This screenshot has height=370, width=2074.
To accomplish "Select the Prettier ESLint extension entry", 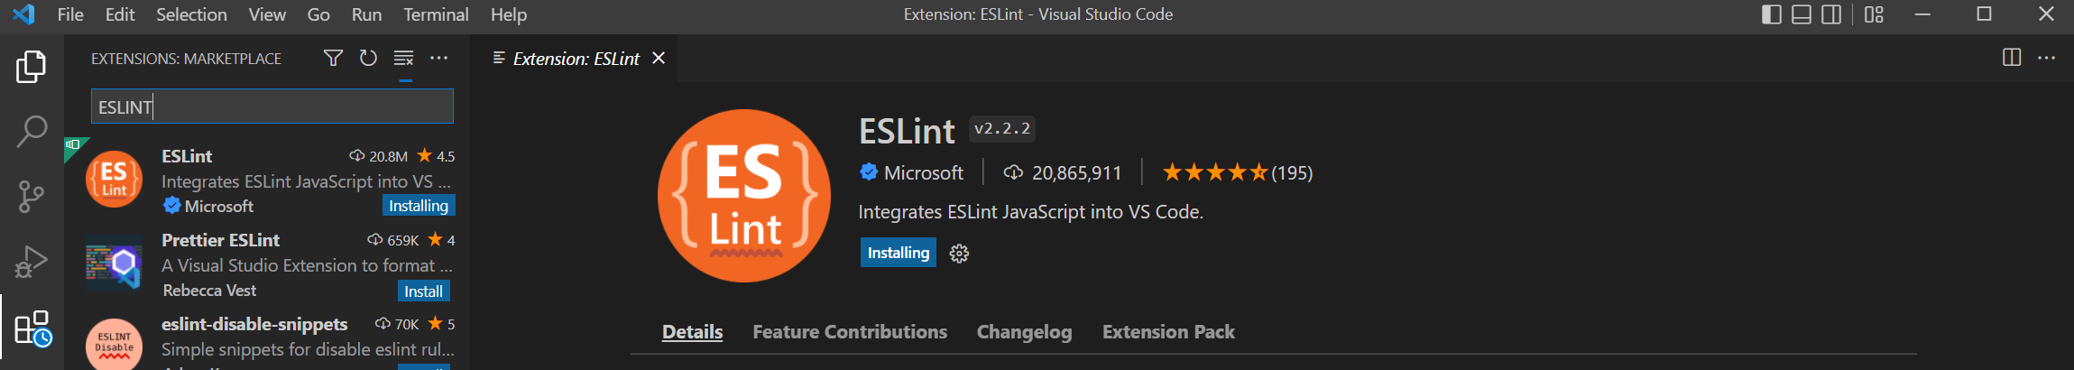I will tap(268, 264).
